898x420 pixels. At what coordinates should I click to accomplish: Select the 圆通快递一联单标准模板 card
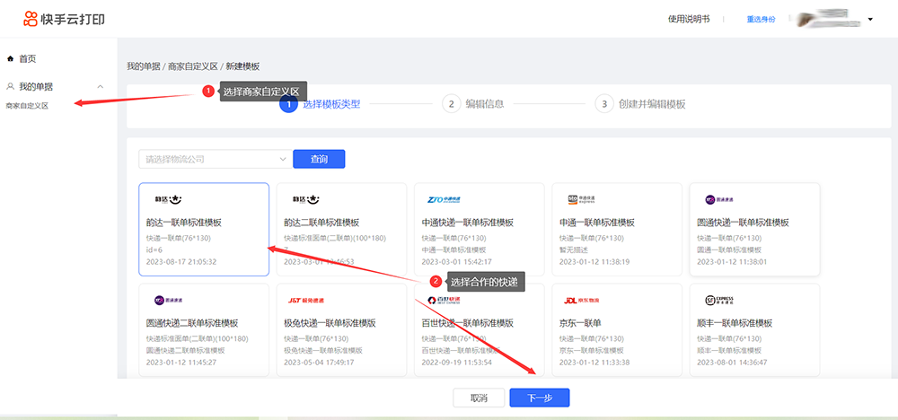click(x=755, y=230)
